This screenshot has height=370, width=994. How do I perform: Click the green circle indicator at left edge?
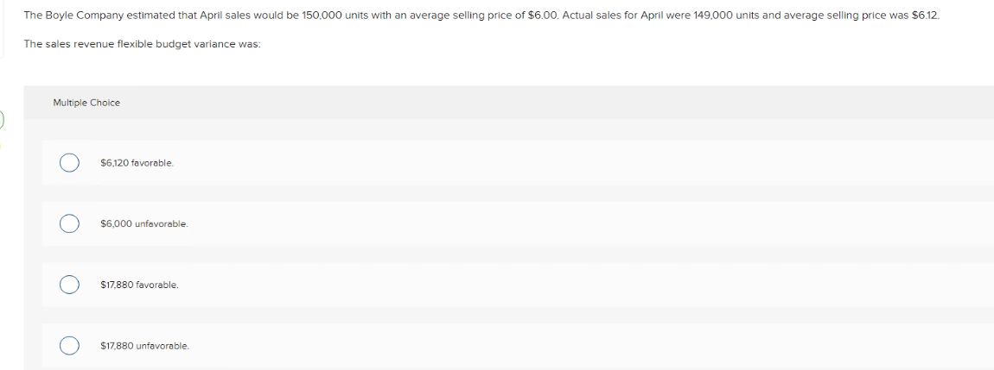(2, 118)
